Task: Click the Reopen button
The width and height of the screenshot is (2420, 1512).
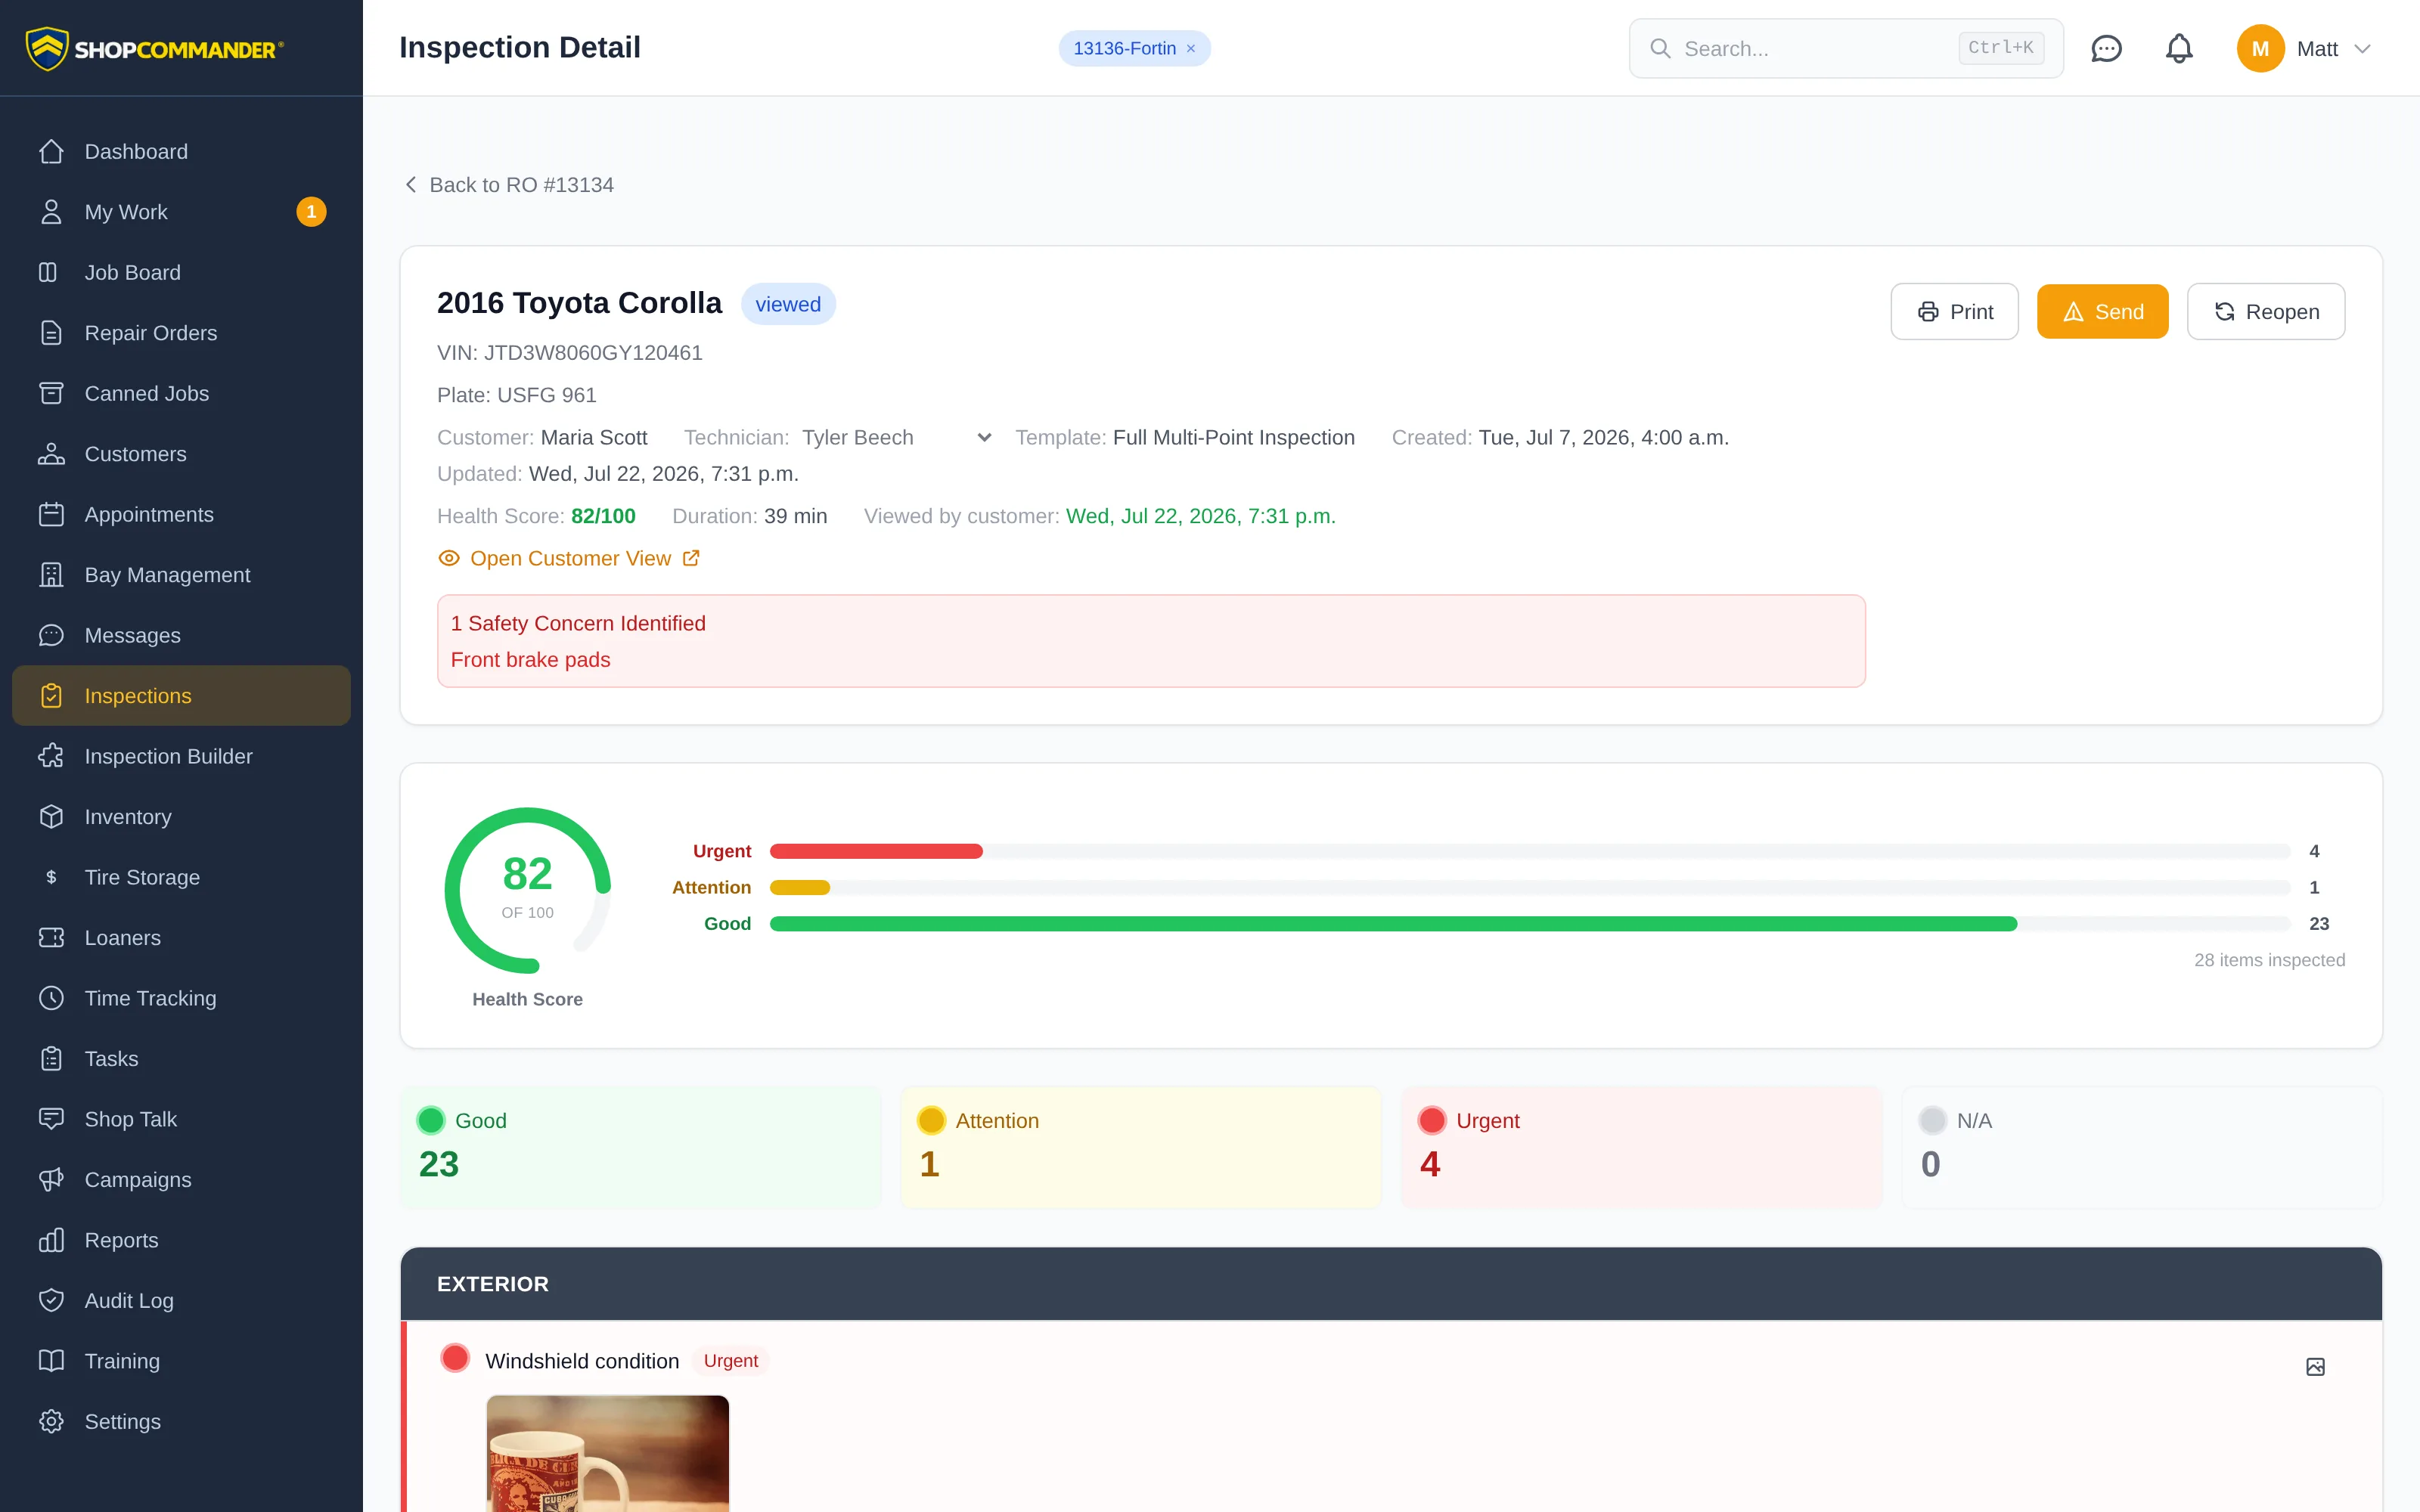Action: (2265, 312)
